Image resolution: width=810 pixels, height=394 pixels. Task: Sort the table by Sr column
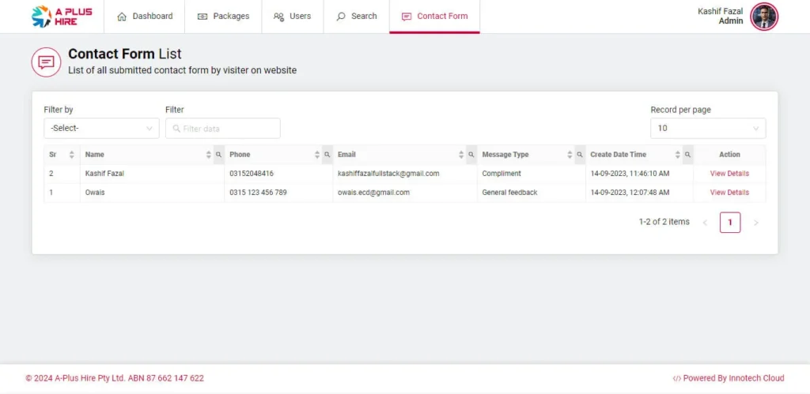tap(71, 155)
